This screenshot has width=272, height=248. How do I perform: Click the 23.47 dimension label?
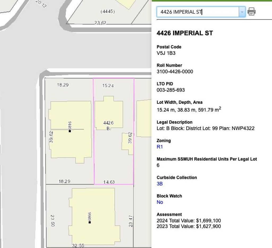[131, 221]
